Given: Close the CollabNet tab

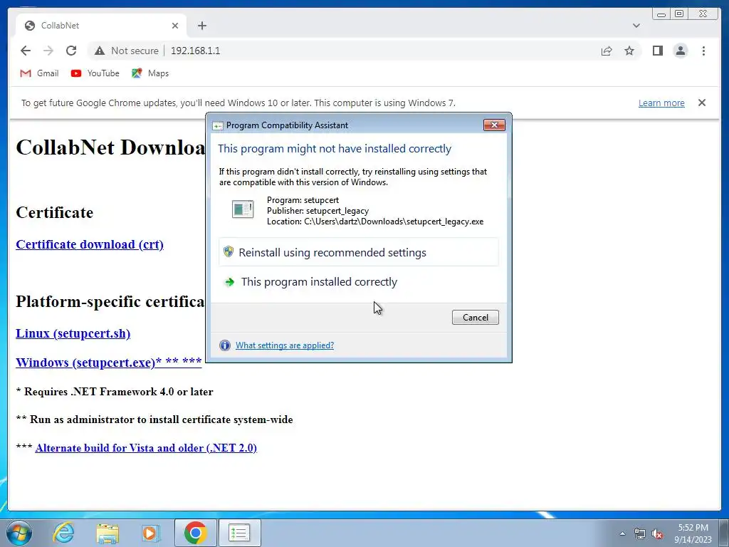Looking at the screenshot, I should pyautogui.click(x=175, y=26).
